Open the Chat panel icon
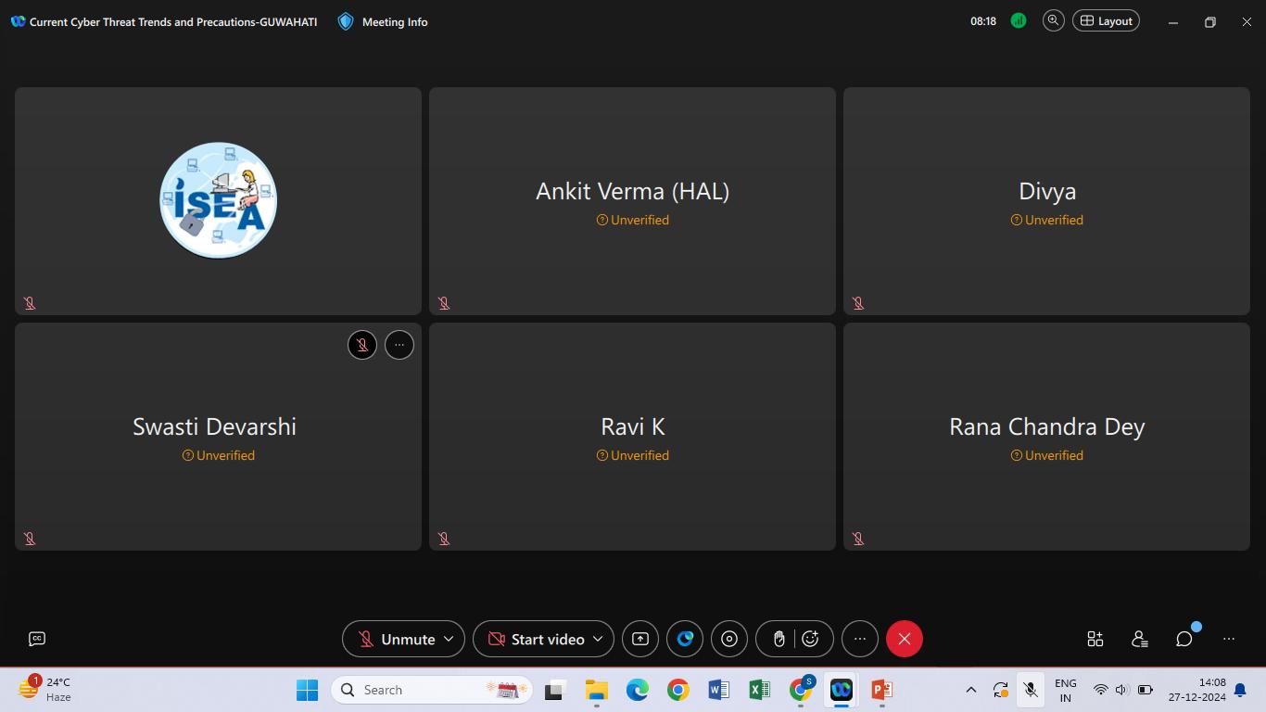The width and height of the screenshot is (1266, 712). (1184, 639)
